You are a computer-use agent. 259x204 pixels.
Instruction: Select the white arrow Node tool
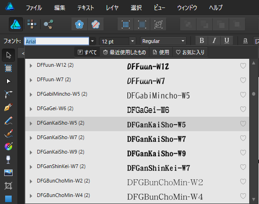pos(8,81)
